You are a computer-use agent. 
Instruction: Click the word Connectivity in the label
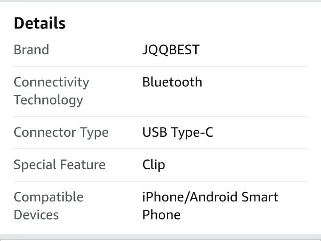click(x=51, y=82)
